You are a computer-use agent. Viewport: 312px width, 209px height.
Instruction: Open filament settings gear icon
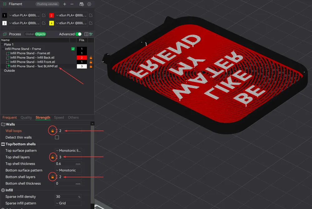coord(90,4)
